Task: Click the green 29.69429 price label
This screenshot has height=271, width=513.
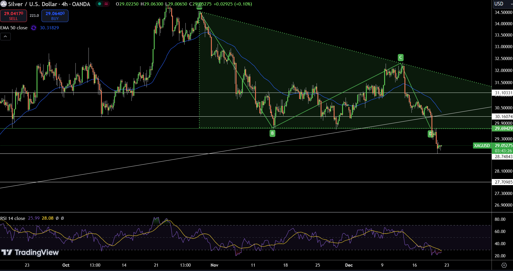Action: 502,129
